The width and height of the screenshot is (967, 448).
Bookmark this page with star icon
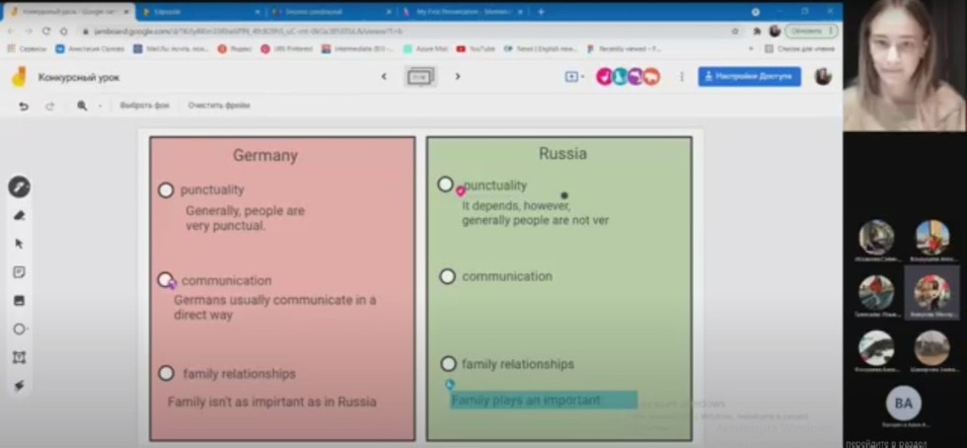(x=734, y=31)
